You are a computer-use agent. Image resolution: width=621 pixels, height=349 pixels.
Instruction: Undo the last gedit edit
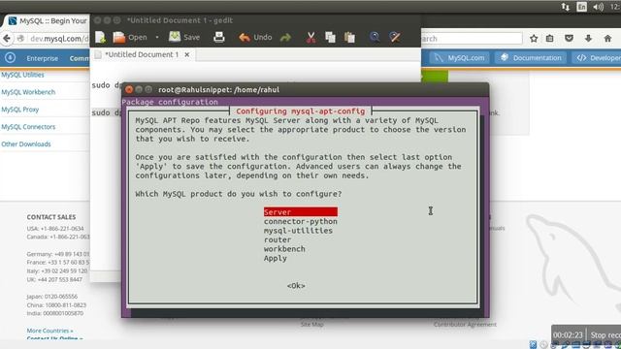pyautogui.click(x=255, y=37)
